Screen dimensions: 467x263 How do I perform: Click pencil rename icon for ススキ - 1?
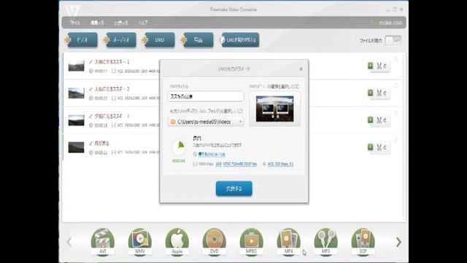(x=90, y=62)
